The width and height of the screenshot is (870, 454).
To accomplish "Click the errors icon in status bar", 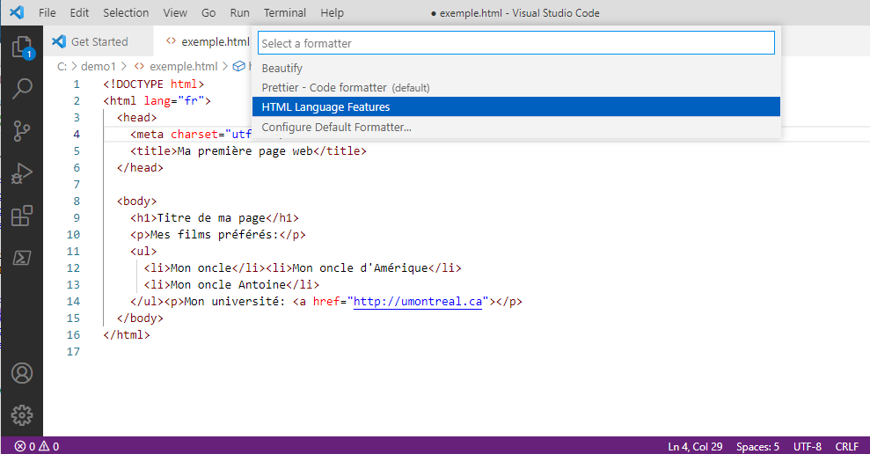I will [x=20, y=446].
